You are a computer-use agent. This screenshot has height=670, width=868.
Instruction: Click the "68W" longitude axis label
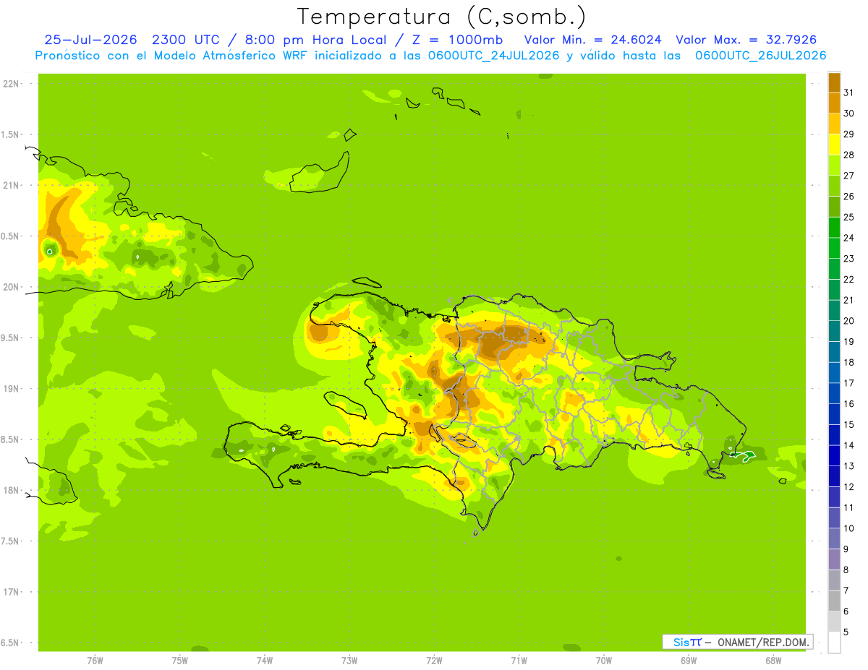[x=773, y=661]
